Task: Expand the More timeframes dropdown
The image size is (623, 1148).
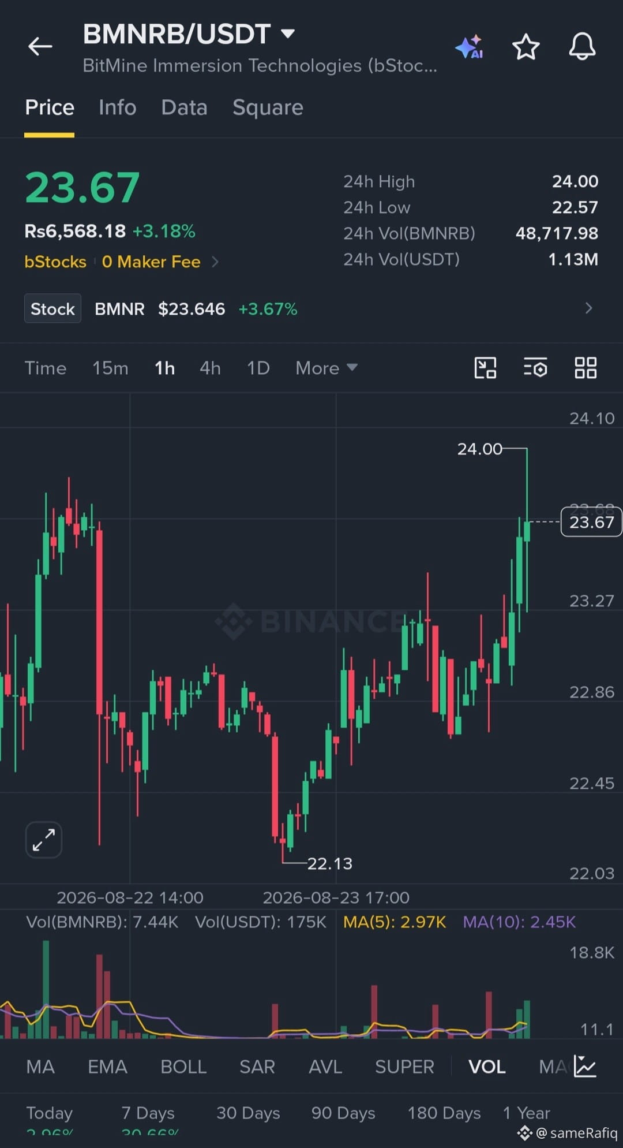Action: (x=326, y=368)
